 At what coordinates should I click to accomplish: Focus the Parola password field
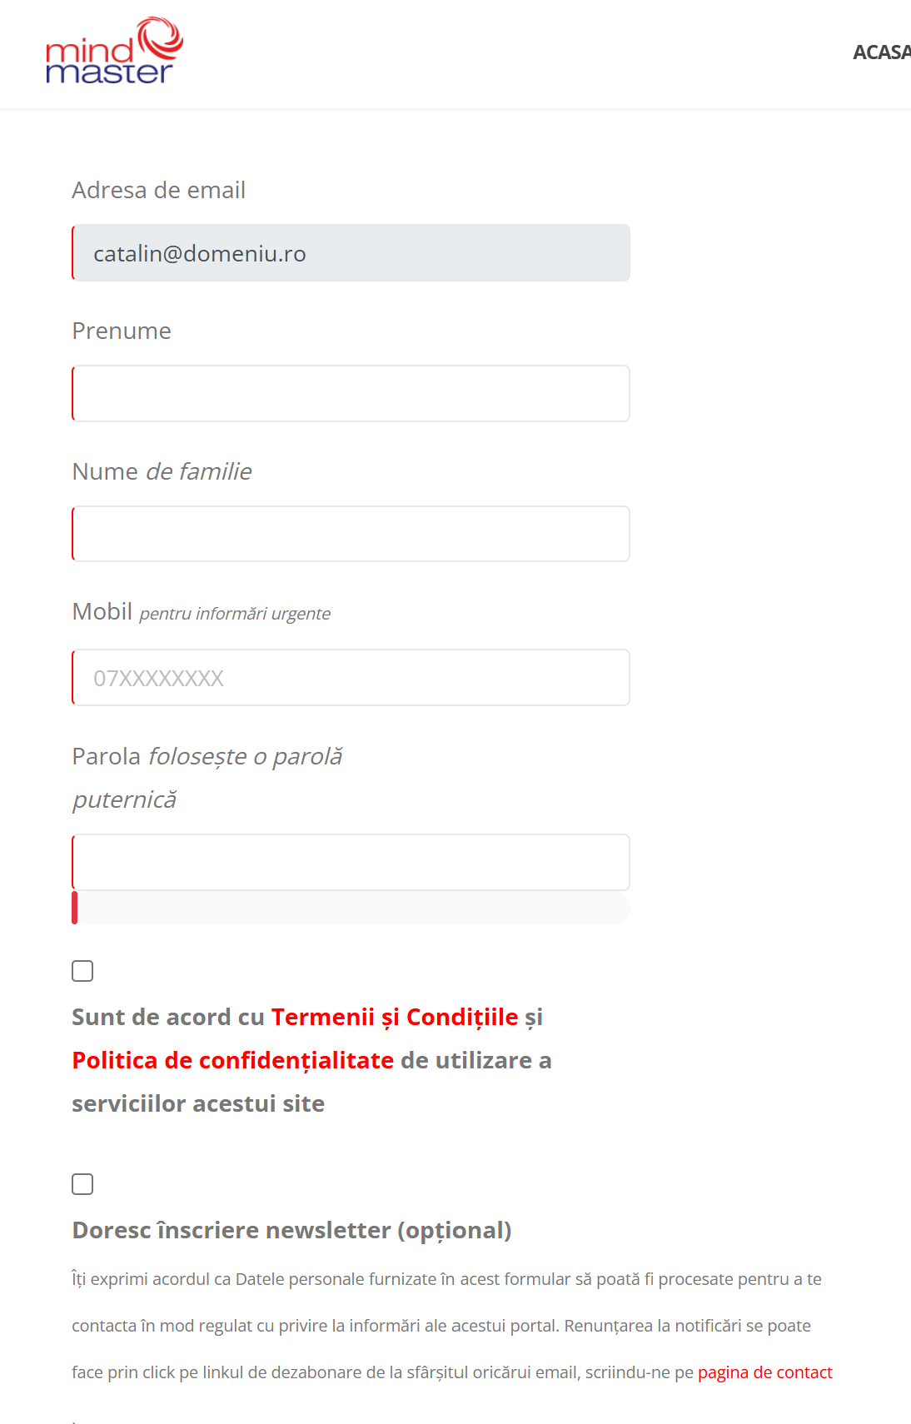click(351, 863)
